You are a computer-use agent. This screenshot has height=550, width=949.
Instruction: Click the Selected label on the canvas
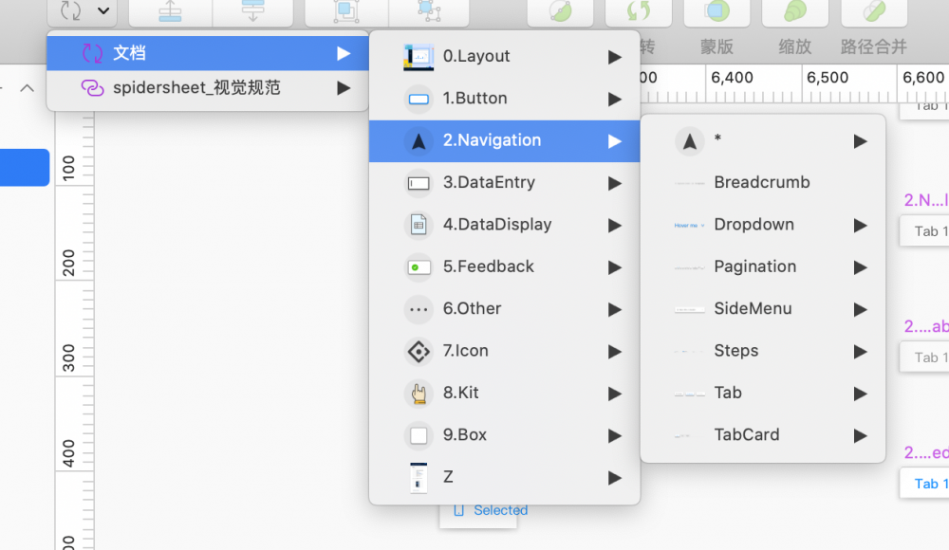[x=500, y=511]
